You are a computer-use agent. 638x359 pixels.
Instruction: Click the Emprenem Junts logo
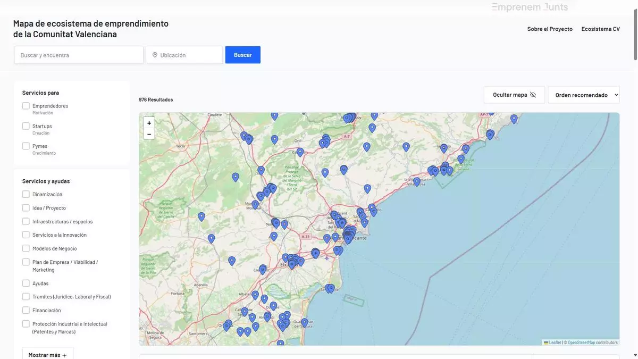click(530, 7)
